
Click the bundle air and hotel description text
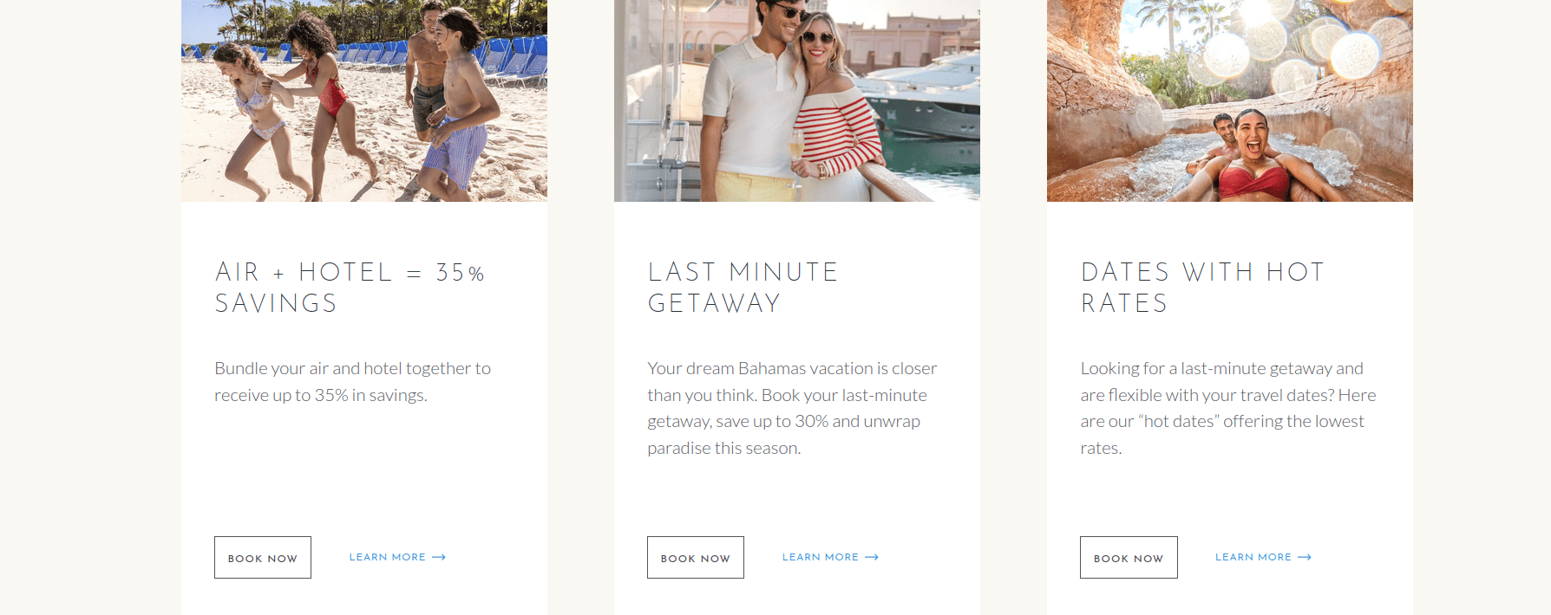pos(352,382)
